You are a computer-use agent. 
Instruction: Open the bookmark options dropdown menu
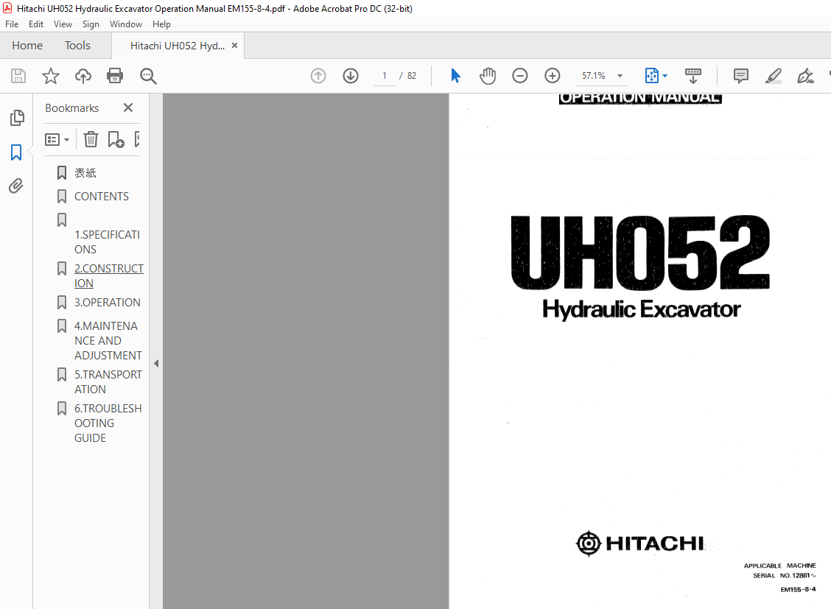coord(57,140)
